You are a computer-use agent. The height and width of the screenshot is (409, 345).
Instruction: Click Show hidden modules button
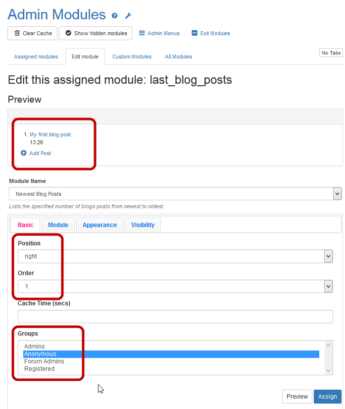(96, 33)
